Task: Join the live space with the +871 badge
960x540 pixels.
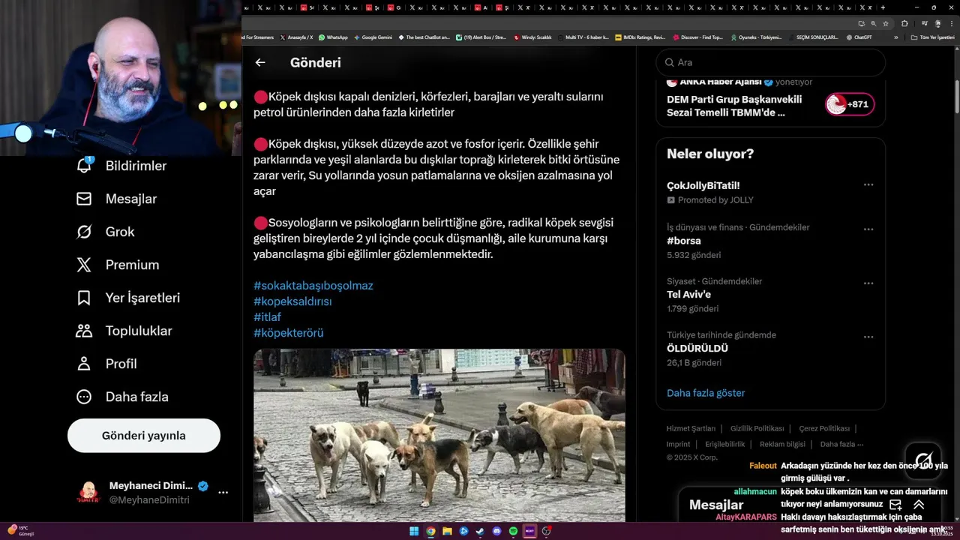Action: point(850,104)
